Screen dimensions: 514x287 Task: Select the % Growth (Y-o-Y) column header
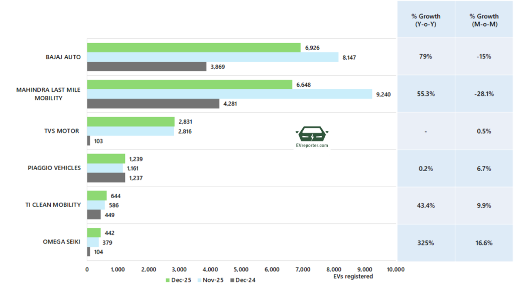coord(426,20)
